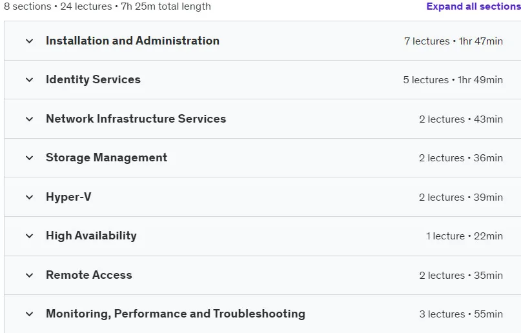The width and height of the screenshot is (521, 333).
Task: Expand the Installation and Administration chevron
Action: pos(30,41)
